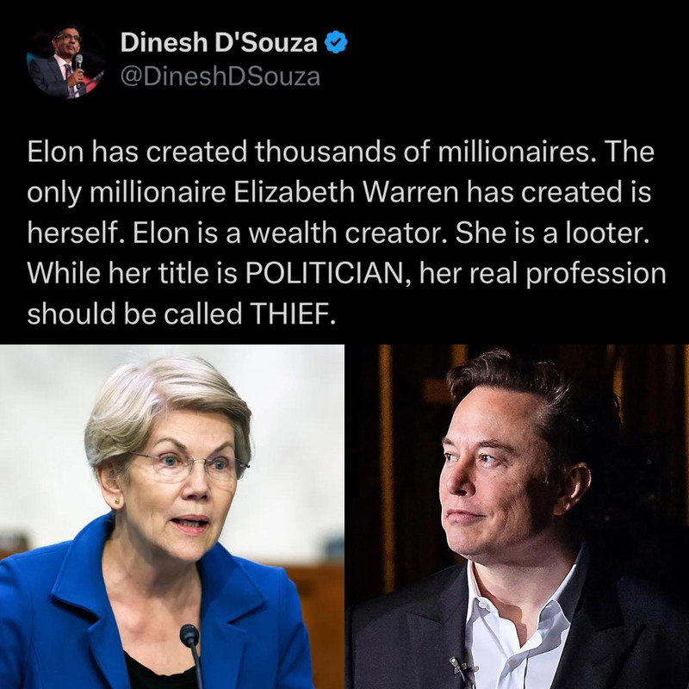Click the word profession in the tweet
689x689 pixels.
(596, 274)
